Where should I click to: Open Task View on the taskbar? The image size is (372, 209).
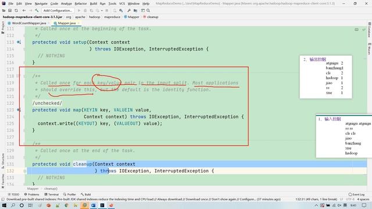pyautogui.click(x=30, y=205)
